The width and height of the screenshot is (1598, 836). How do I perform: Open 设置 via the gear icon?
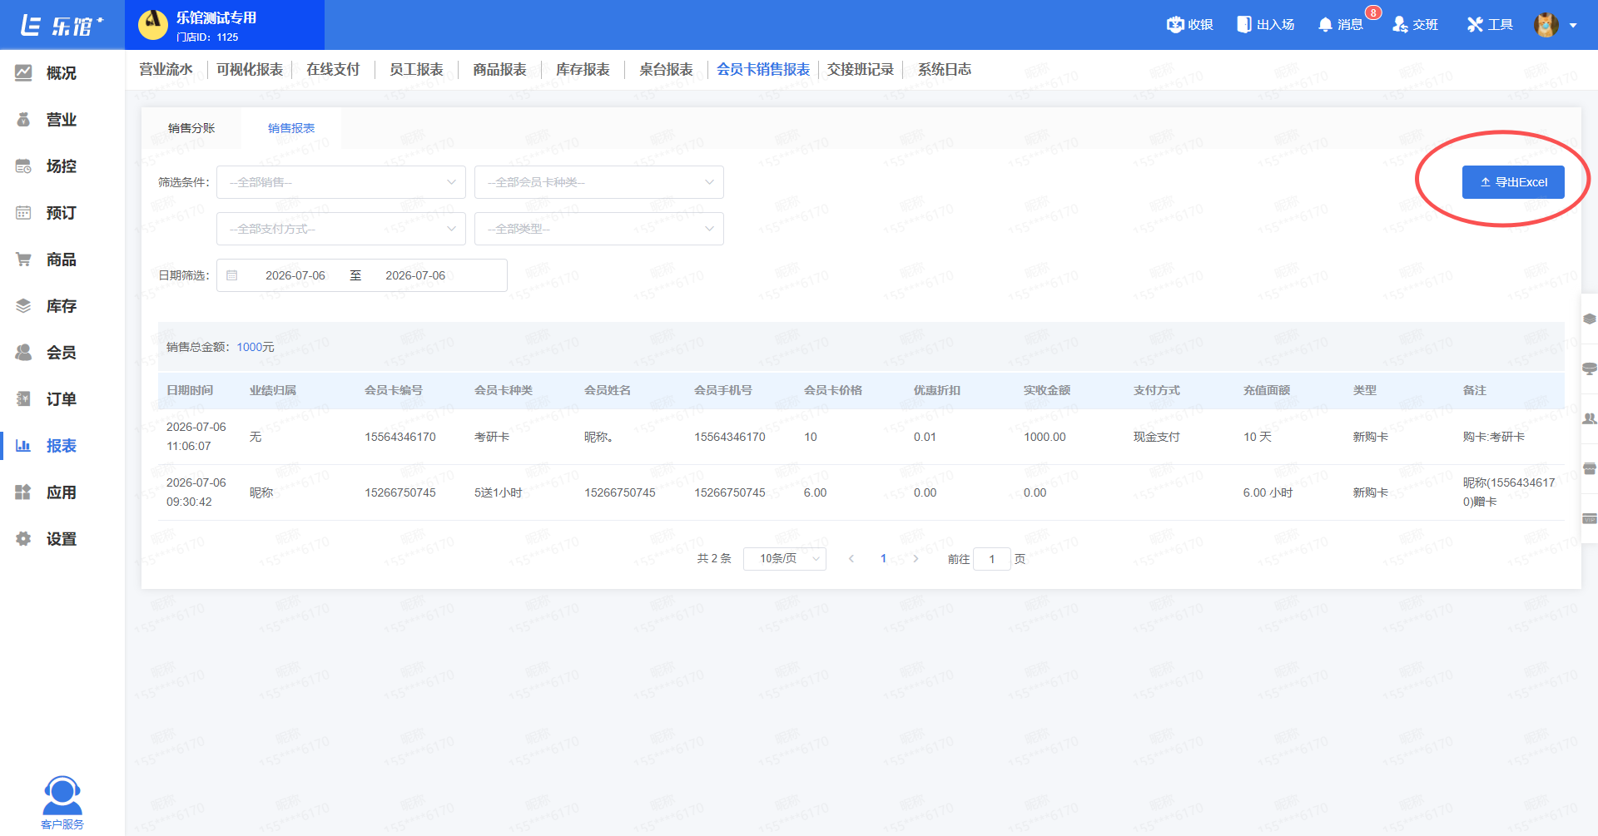tap(23, 539)
